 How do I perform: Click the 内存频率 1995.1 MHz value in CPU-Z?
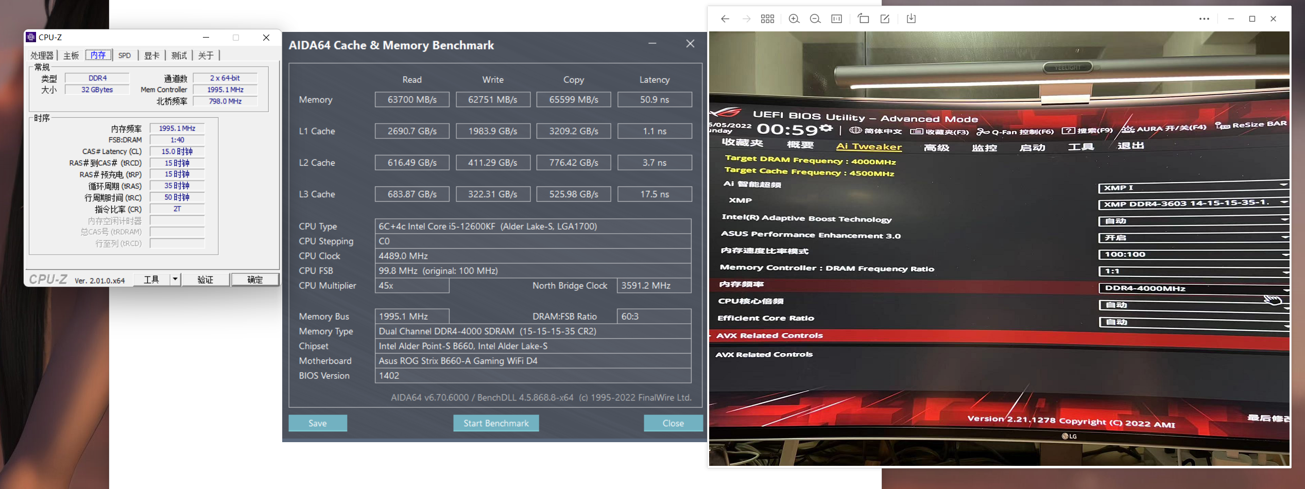(177, 128)
